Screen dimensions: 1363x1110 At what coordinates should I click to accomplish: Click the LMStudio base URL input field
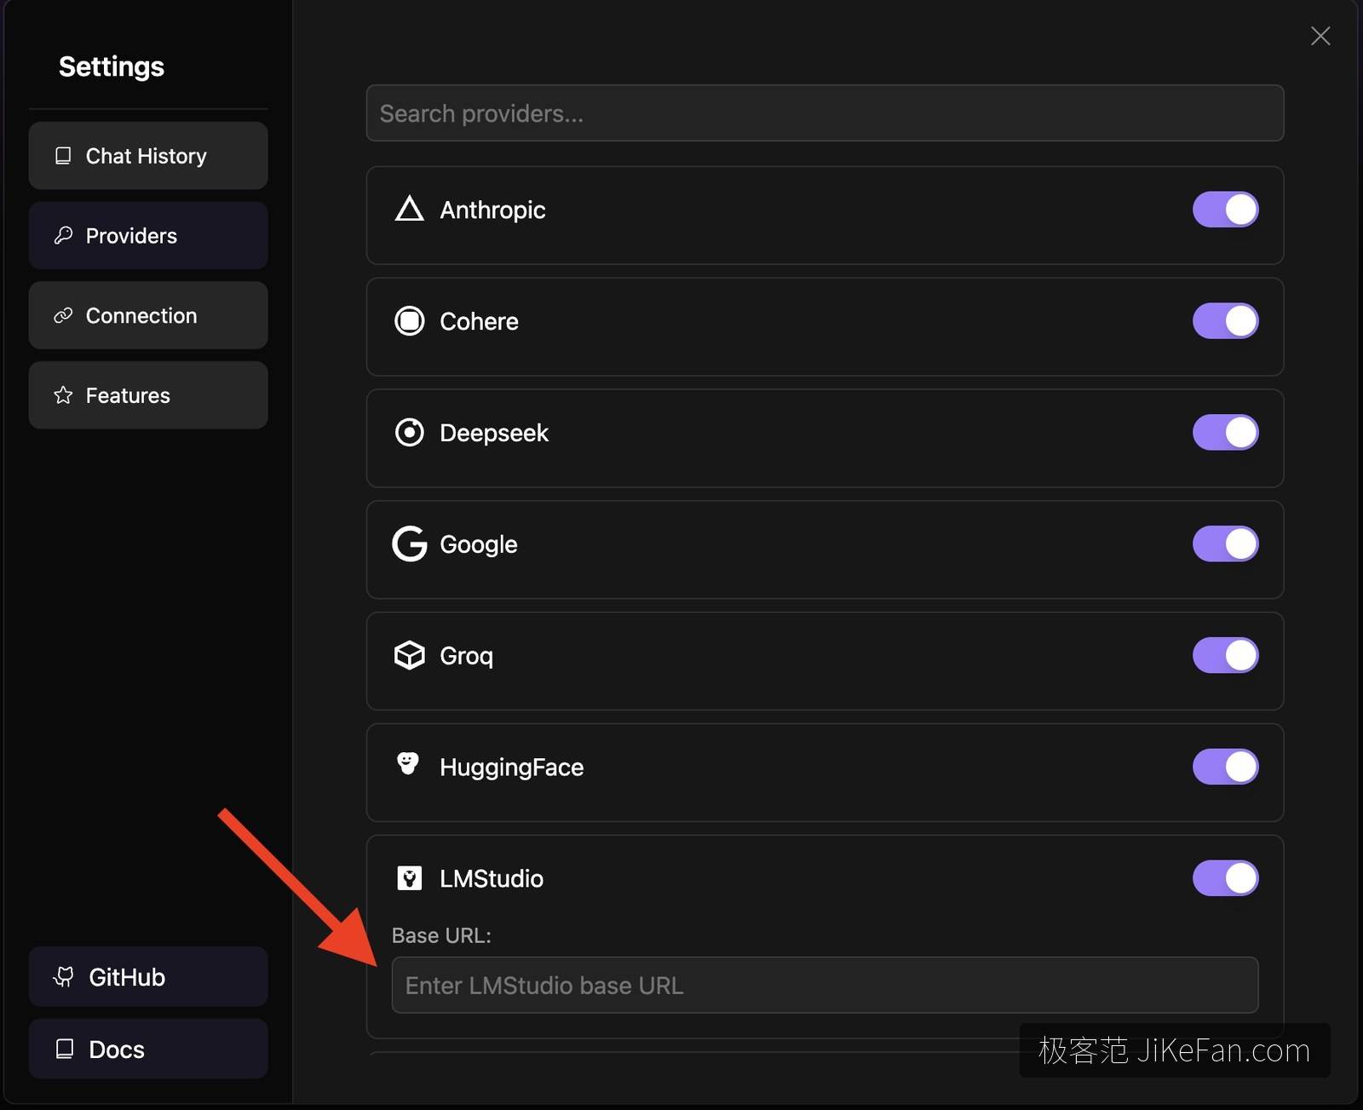[x=825, y=986]
